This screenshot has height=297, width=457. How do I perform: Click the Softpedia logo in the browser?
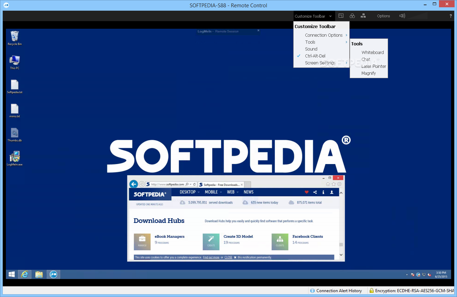tap(150, 194)
